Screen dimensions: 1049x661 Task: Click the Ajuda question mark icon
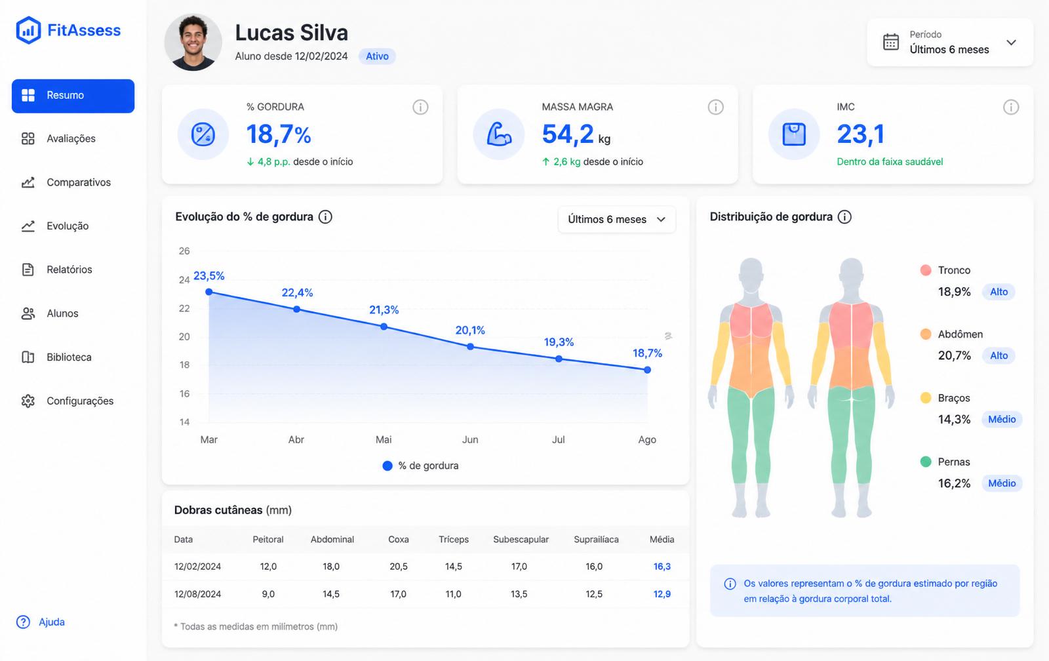(x=23, y=622)
